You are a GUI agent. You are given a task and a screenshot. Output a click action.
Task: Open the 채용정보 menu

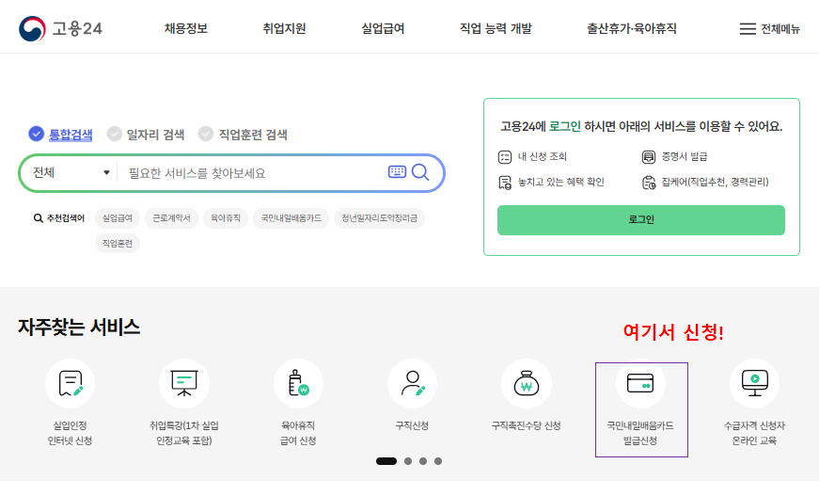pos(186,28)
